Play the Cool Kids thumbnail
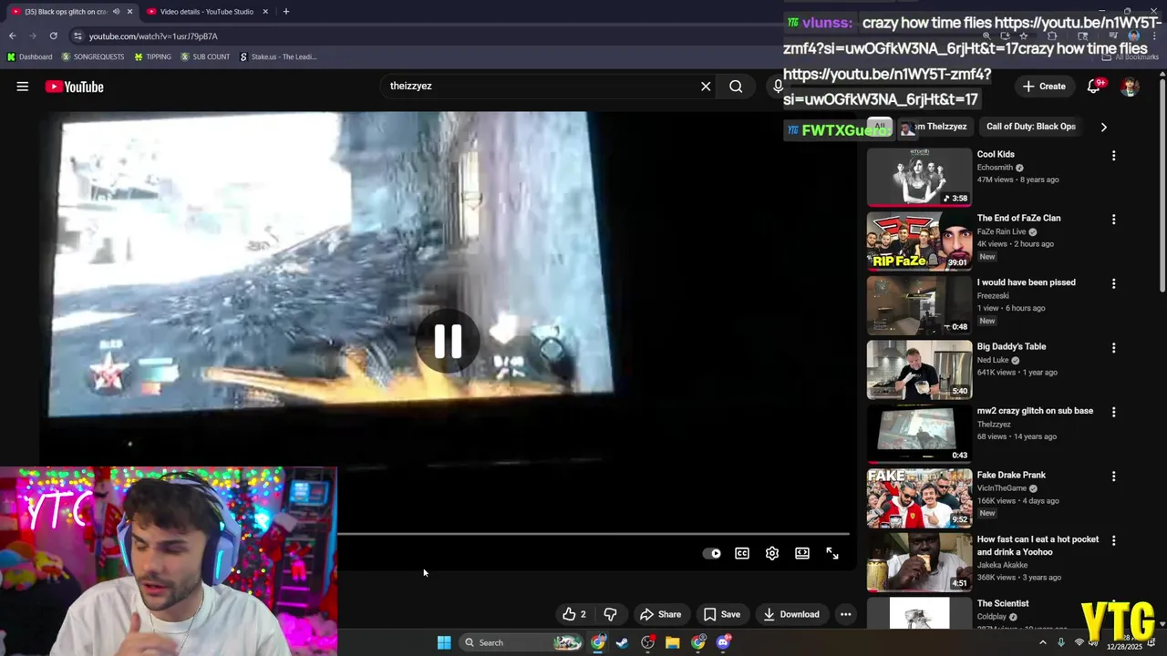Image resolution: width=1167 pixels, height=656 pixels. coord(919,178)
